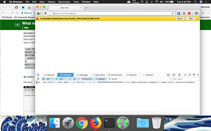
Task: Click the element picker icon in devtools
Action: click(38, 75)
